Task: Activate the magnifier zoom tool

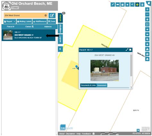Action: tap(147, 39)
